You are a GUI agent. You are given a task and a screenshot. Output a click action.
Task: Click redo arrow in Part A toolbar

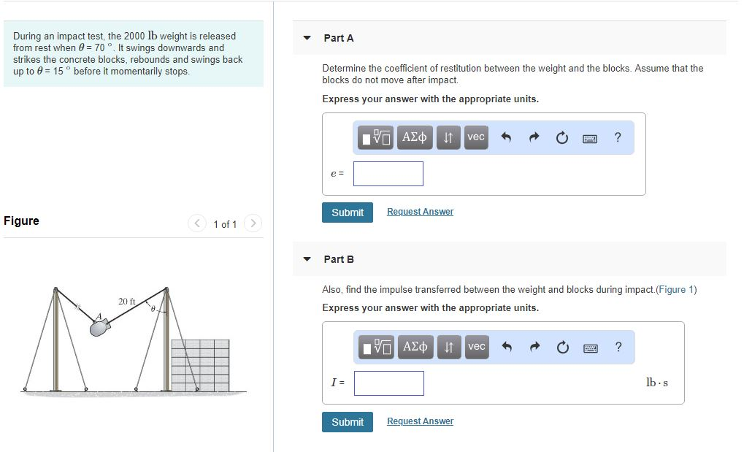pyautogui.click(x=534, y=137)
